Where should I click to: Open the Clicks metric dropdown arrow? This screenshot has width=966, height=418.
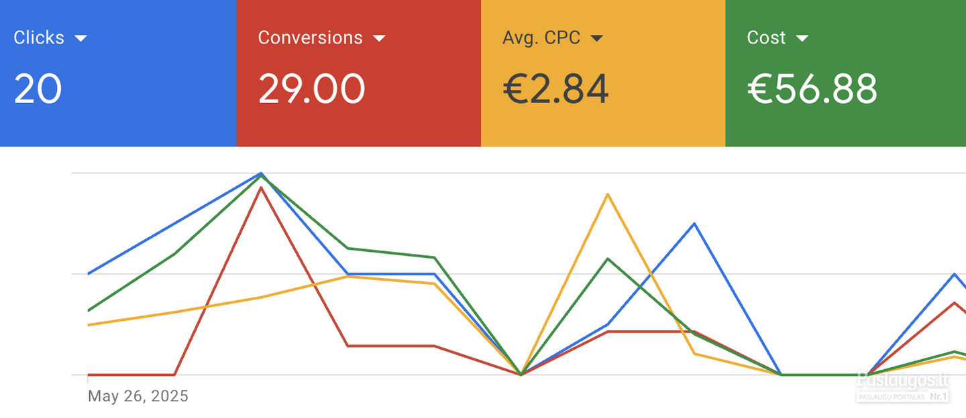[x=80, y=39]
